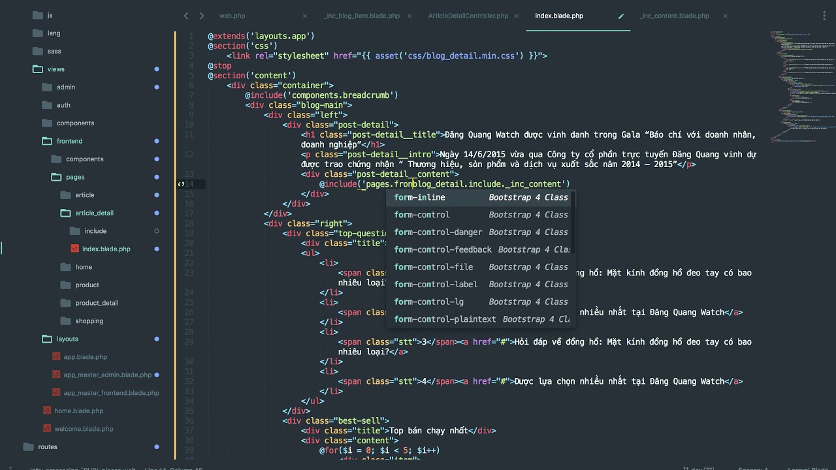Close the _inc_content.blade.php tab
Viewport: 836px width, 470px height.
click(x=725, y=16)
